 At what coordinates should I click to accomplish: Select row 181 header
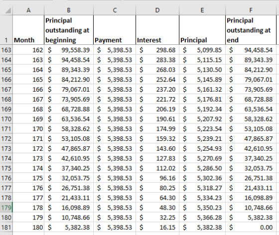pos(6,228)
